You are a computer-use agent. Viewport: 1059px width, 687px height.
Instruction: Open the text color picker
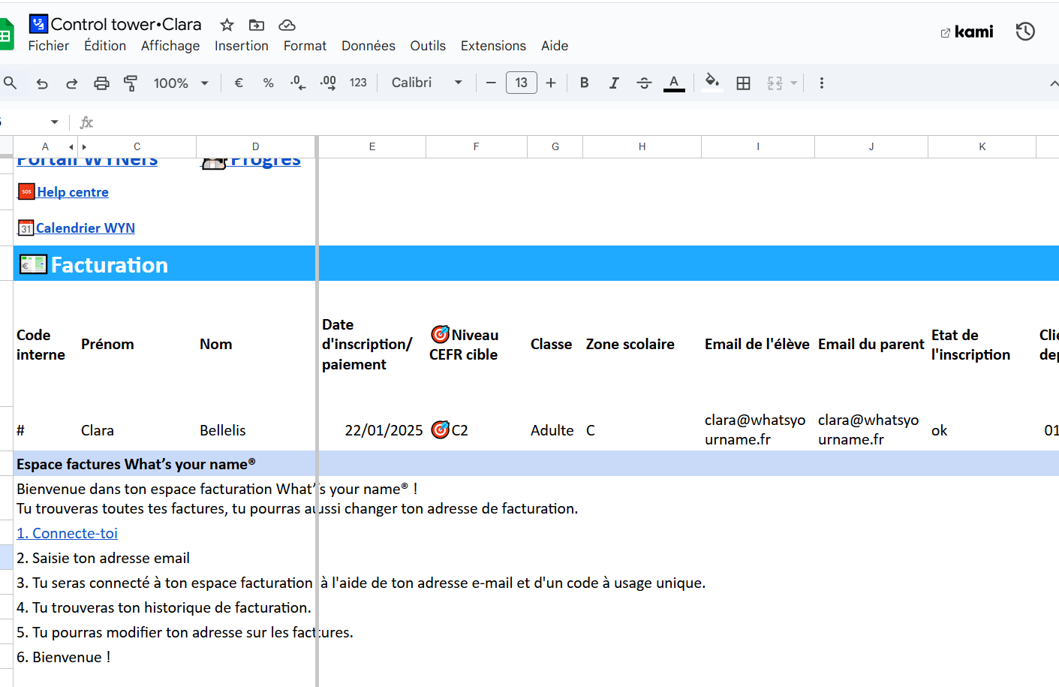tap(674, 83)
